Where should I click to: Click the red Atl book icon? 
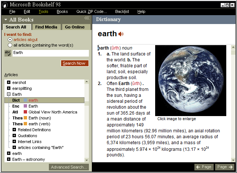coord(26,112)
